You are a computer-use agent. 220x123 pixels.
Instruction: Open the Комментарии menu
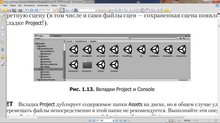[43, 6]
